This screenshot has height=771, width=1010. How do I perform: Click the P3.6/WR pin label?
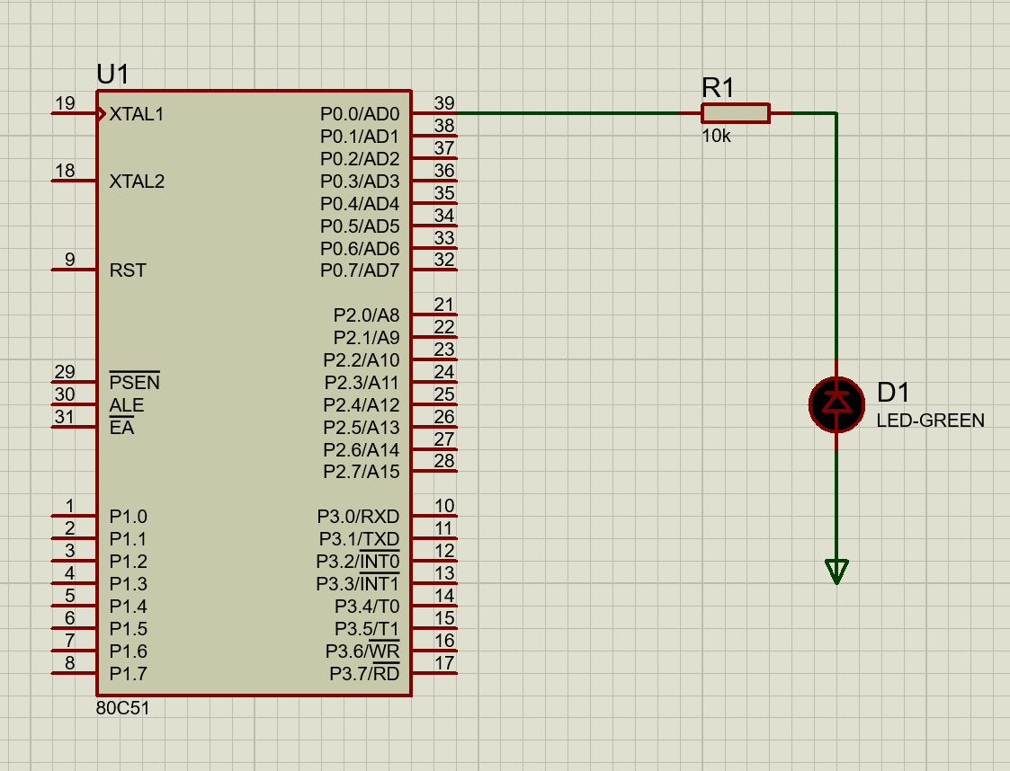pyautogui.click(x=362, y=651)
